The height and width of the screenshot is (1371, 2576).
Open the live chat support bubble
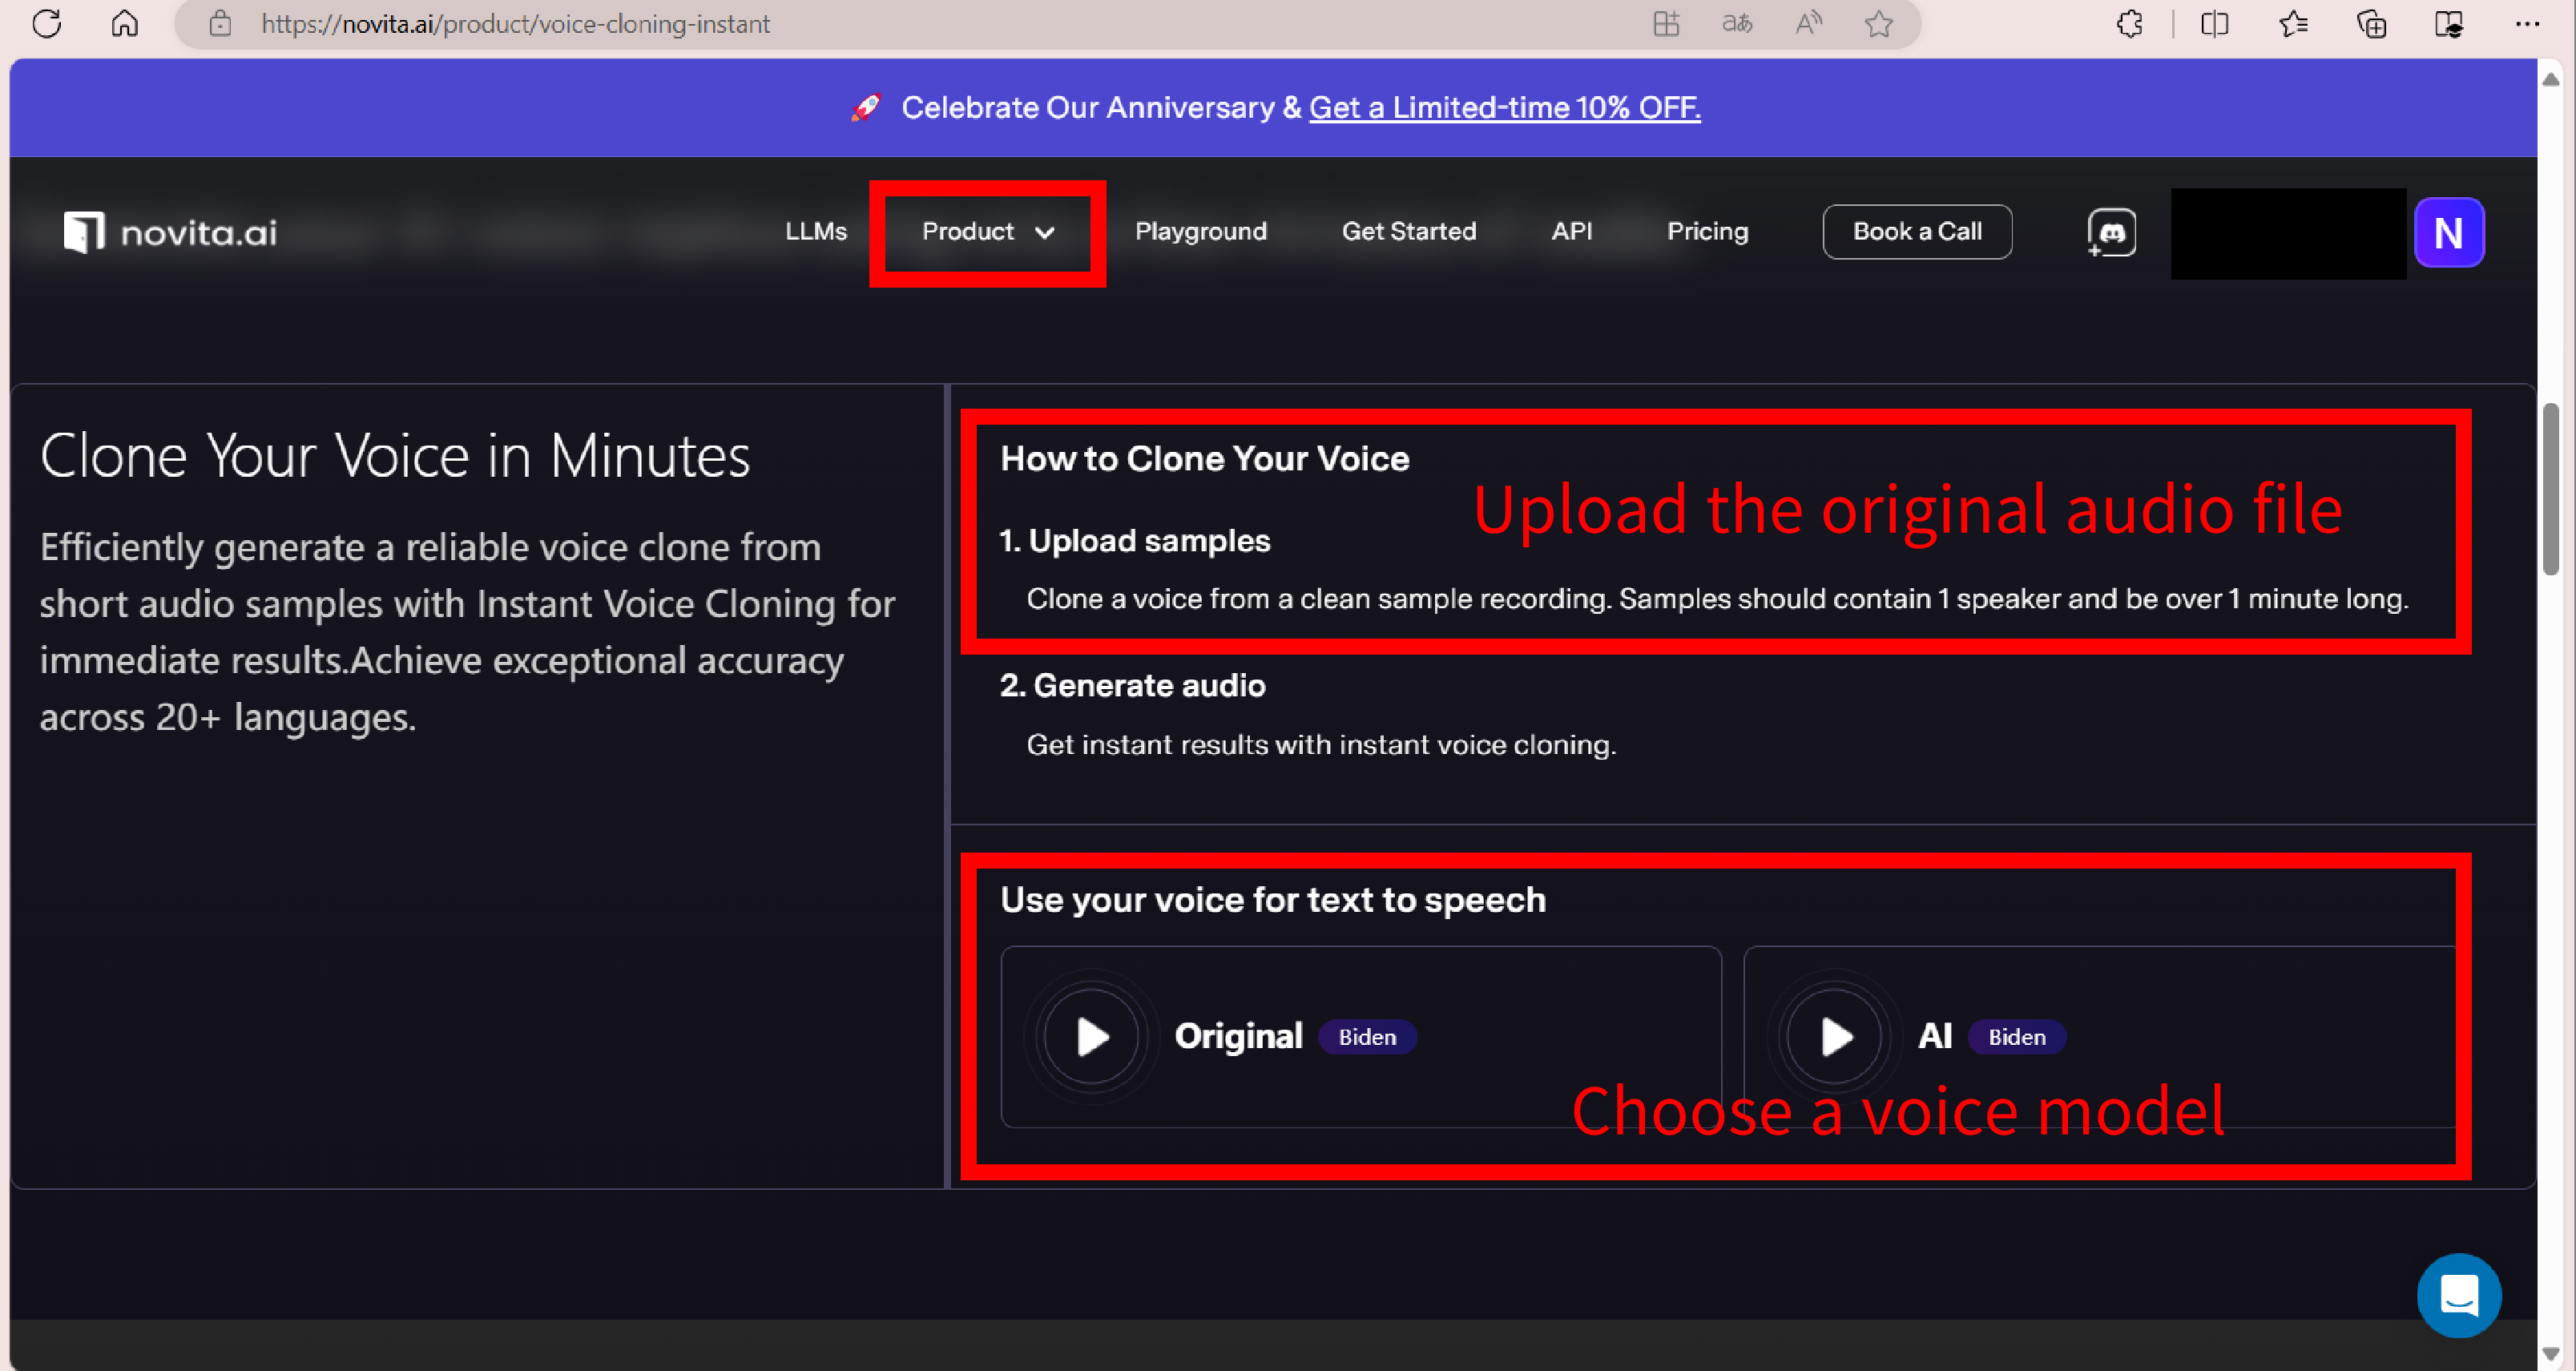pos(2458,1295)
